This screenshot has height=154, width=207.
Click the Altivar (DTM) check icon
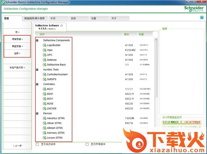(x=45, y=123)
